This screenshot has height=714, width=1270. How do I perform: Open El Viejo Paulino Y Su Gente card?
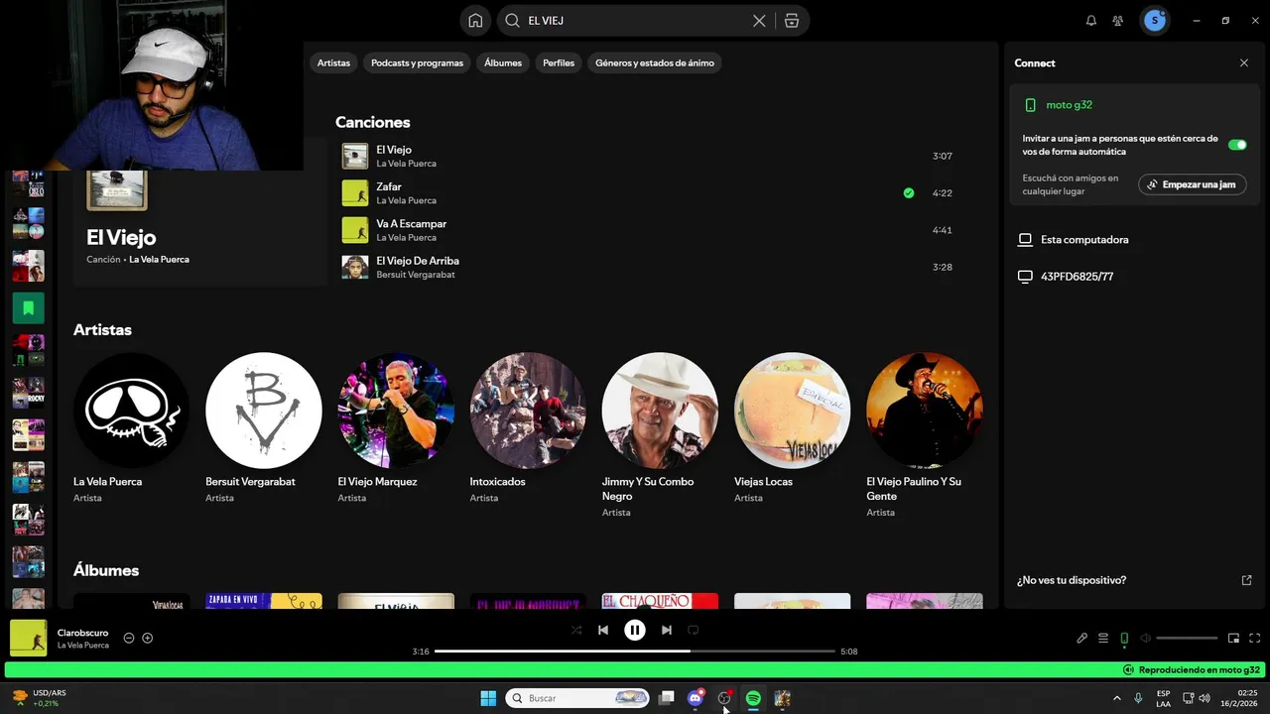point(924,436)
